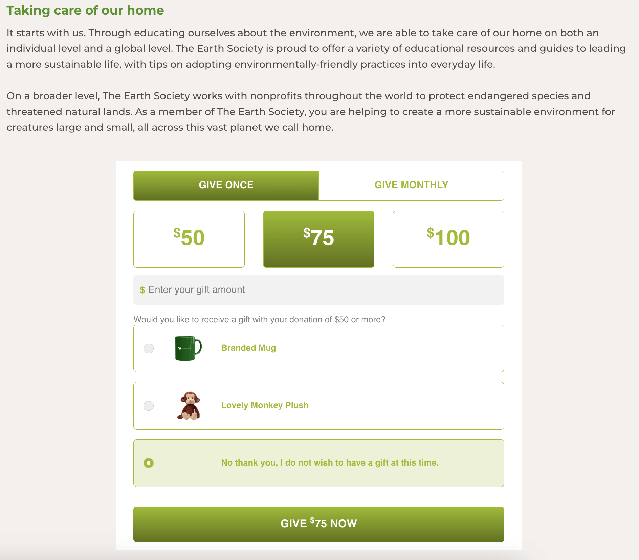
Task: Click the Branded Mug label text
Action: (x=248, y=348)
